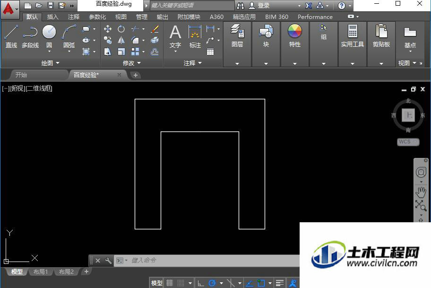The width and height of the screenshot is (431, 288).
Task: Click the Explode tool icon
Action: click(x=155, y=40)
